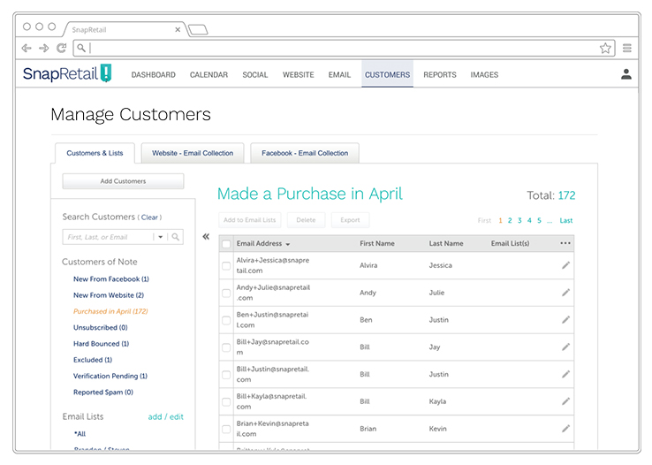Viewport: 652px width, 465px height.
Task: Check the Alvira+Jessica row checkbox
Action: point(226,265)
